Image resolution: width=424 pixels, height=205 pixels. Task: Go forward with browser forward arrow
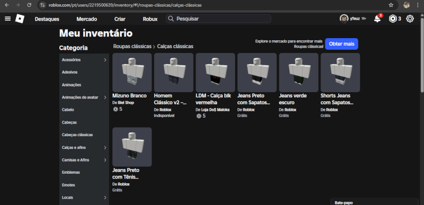pos(18,5)
